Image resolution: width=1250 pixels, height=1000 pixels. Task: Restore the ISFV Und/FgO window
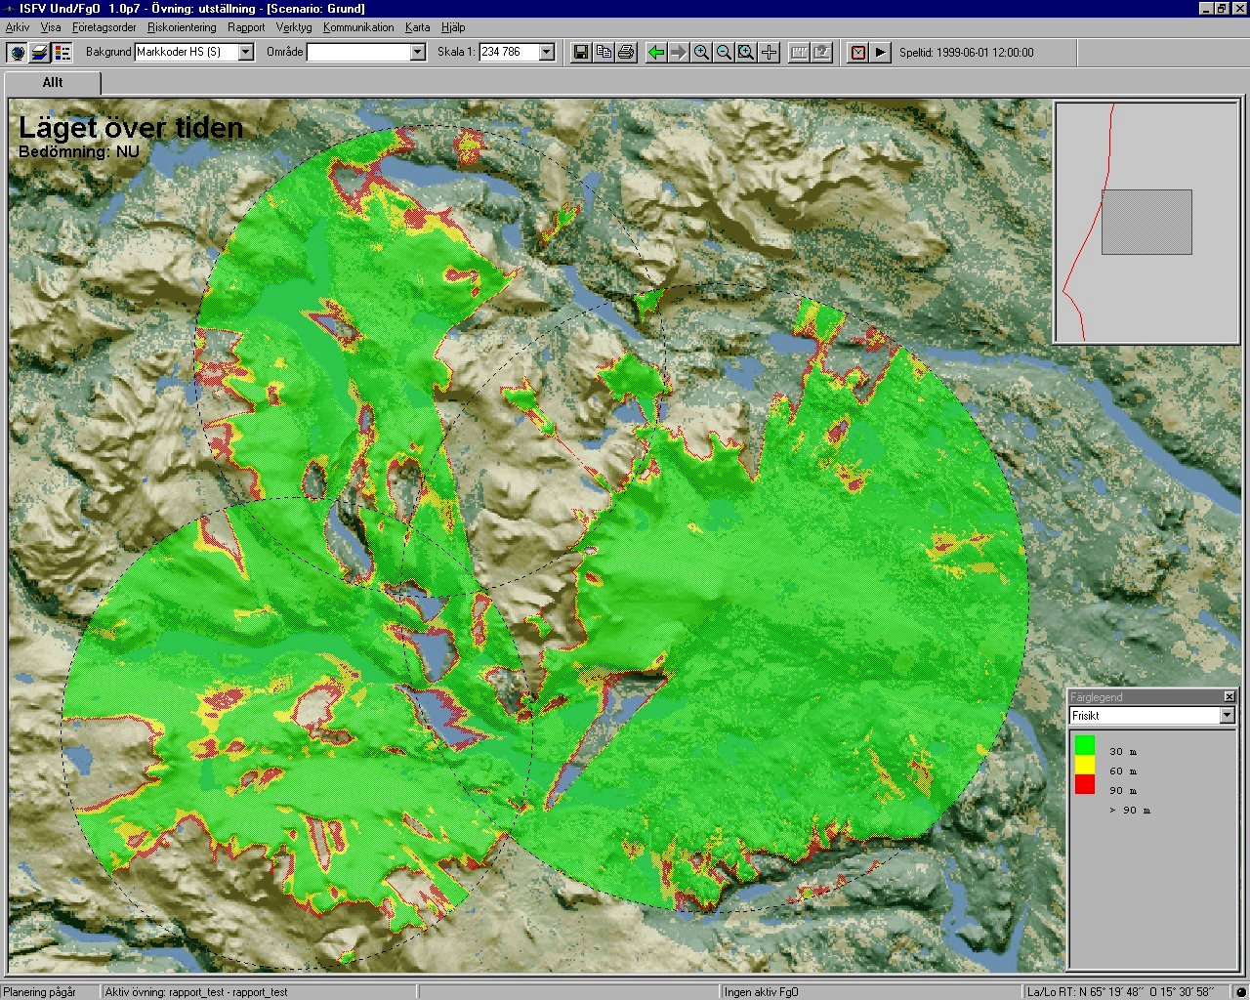point(1221,8)
